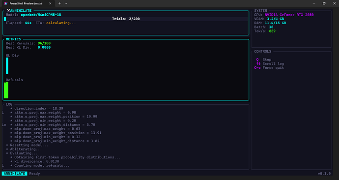Click the ANNIHILATE status bar badge
The width and height of the screenshot is (339, 180).
[14, 174]
